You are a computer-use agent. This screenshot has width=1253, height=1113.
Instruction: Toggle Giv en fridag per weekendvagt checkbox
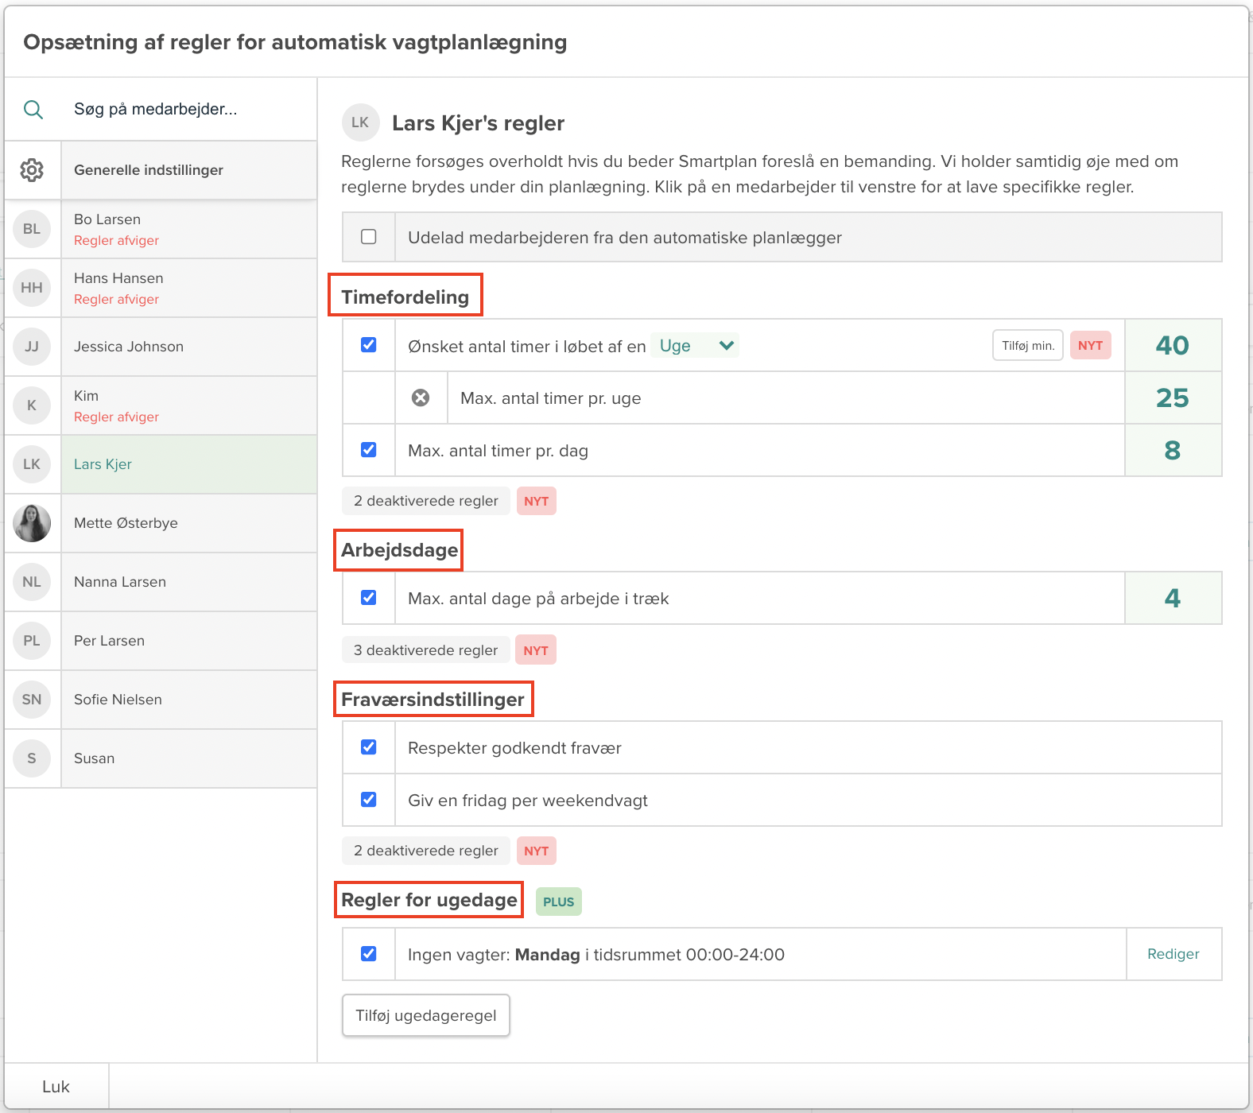369,800
